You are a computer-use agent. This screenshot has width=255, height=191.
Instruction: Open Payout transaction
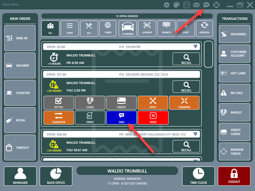click(234, 112)
